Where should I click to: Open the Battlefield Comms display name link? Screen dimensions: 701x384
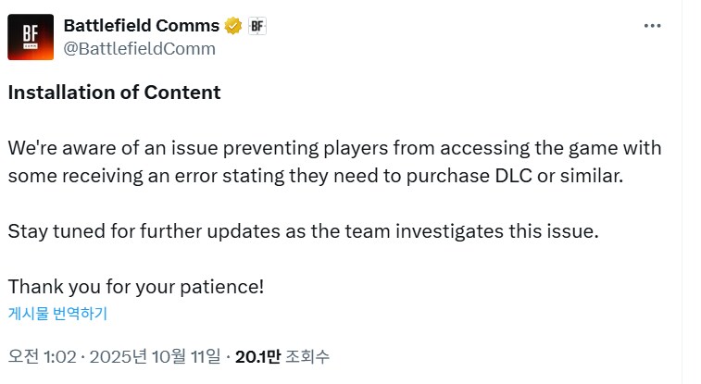[x=142, y=26]
